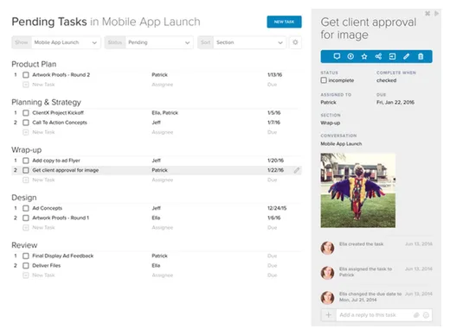Click the plus icon for New Task under Wrap-up
The height and width of the screenshot is (335, 450).
tap(26, 180)
